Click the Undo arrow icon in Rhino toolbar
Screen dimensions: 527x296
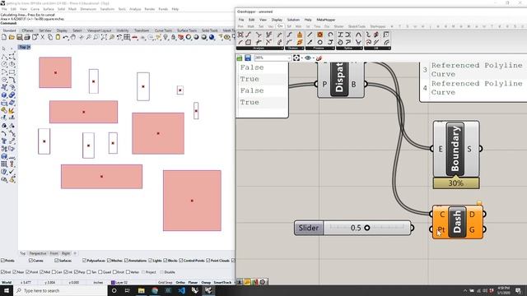[x=66, y=37]
